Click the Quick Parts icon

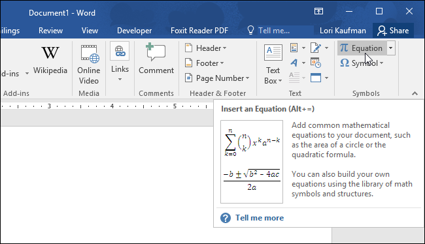[x=294, y=48]
